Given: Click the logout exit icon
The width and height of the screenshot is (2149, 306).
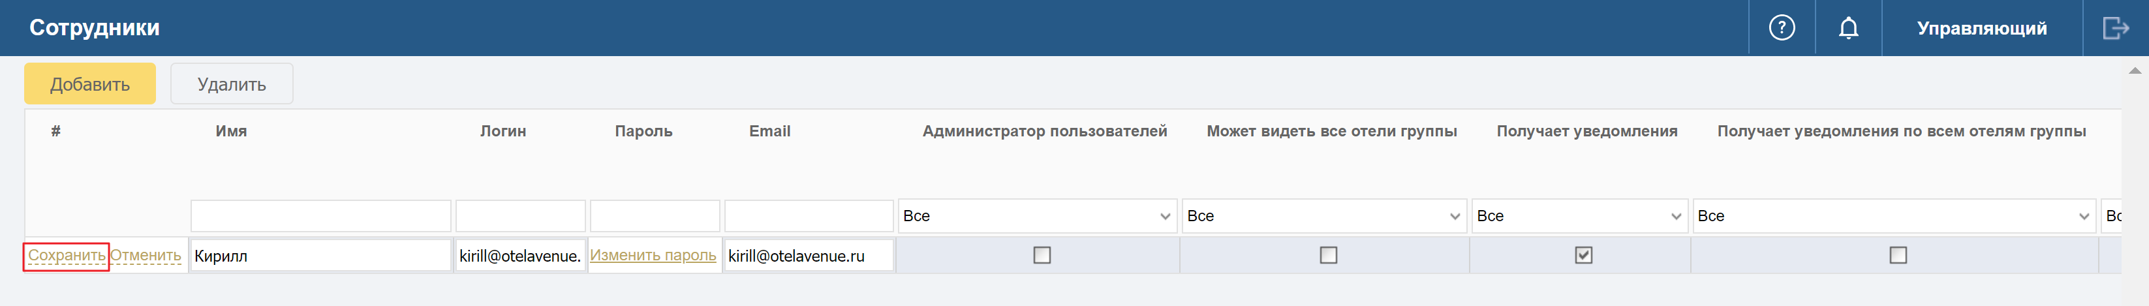Looking at the screenshot, I should point(2115,27).
